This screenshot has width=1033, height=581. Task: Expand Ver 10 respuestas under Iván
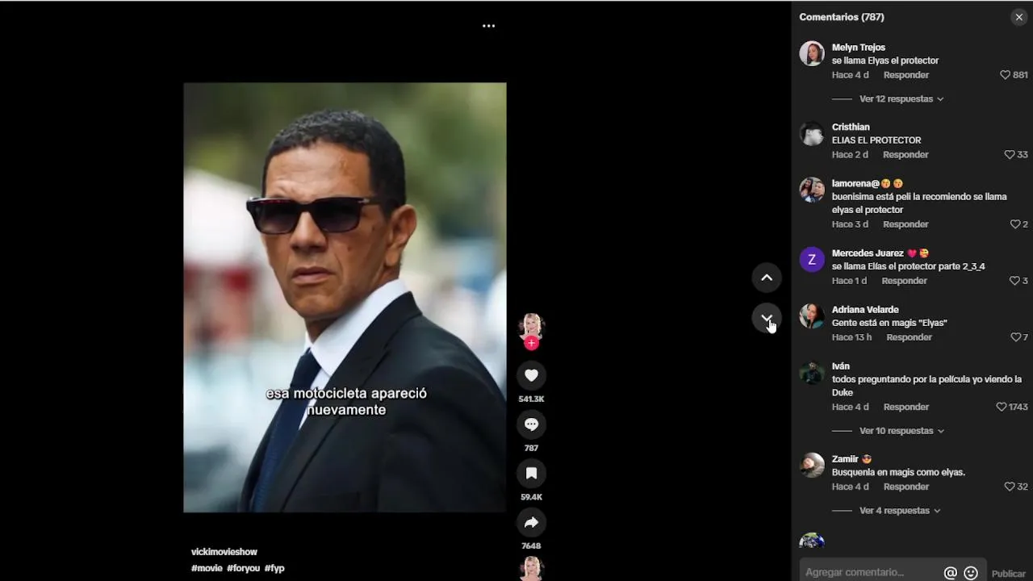(x=901, y=431)
